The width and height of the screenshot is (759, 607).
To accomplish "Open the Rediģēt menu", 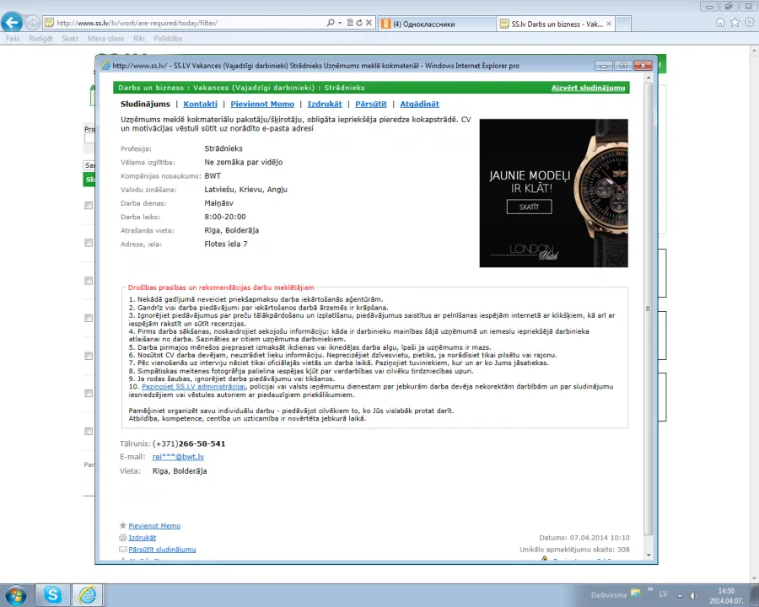I will click(x=40, y=38).
